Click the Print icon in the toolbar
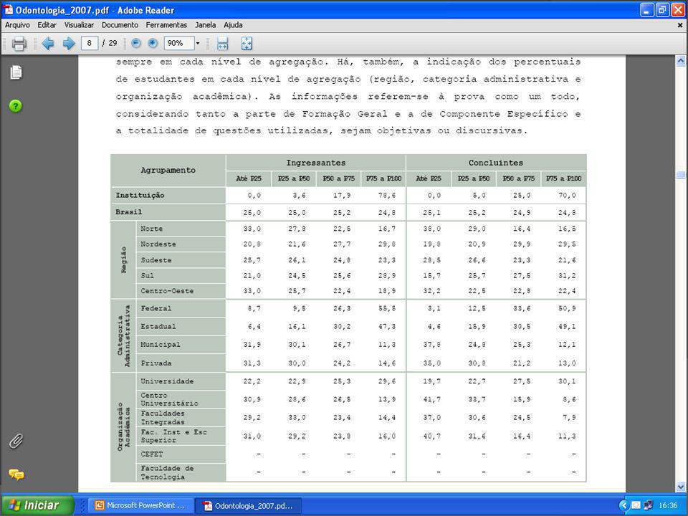The width and height of the screenshot is (688, 516). click(x=19, y=44)
